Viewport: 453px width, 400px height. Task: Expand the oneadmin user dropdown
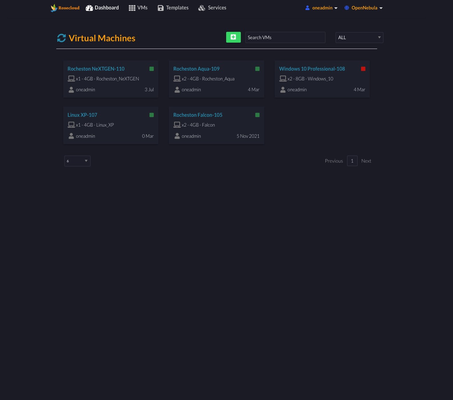322,8
